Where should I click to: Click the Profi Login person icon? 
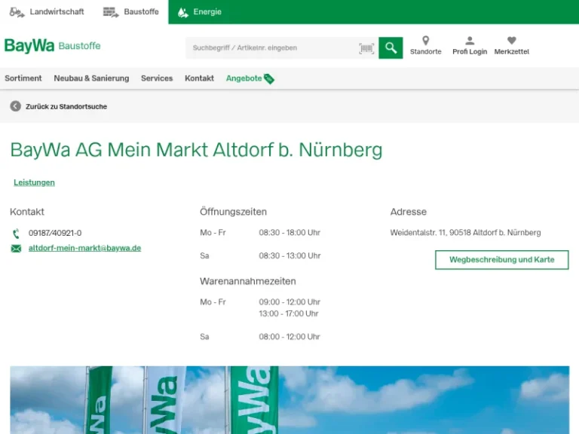pyautogui.click(x=470, y=40)
